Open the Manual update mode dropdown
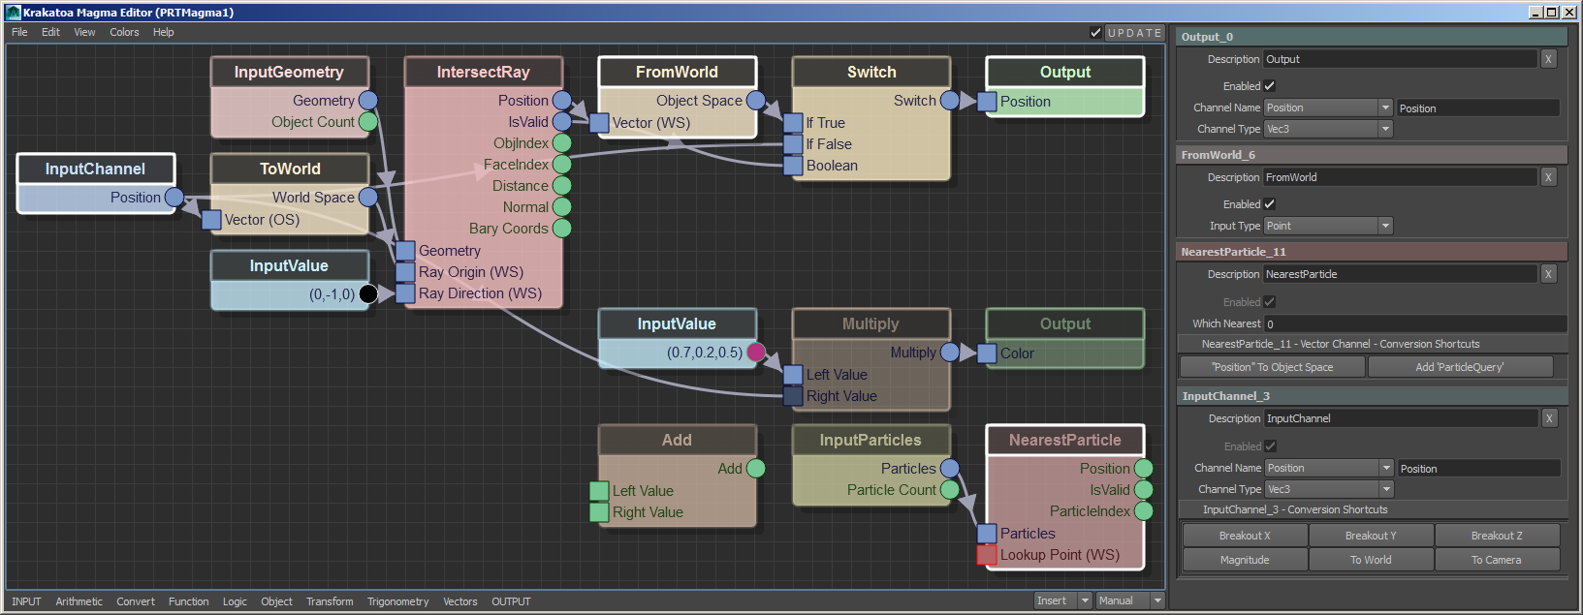1583x615 pixels. [1130, 600]
